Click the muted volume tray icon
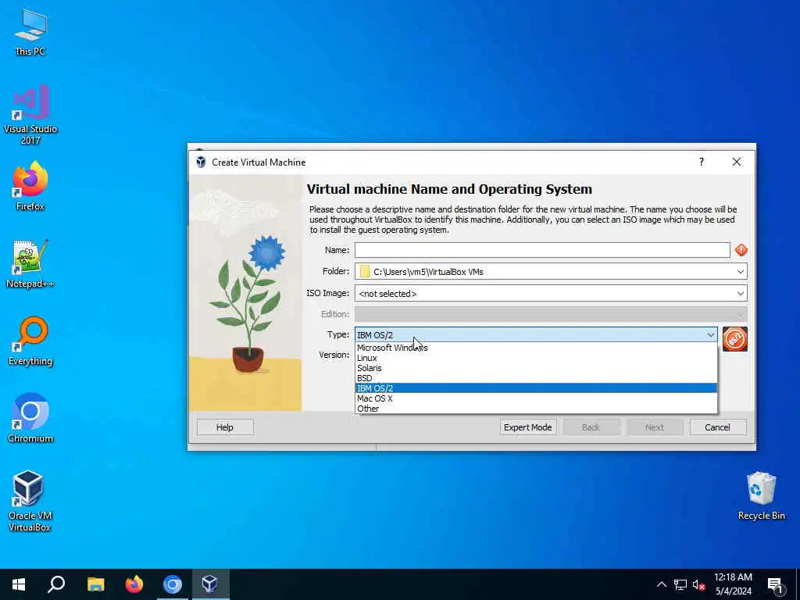 click(698, 584)
